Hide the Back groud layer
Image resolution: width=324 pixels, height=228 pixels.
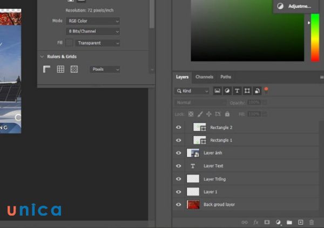[179, 205]
